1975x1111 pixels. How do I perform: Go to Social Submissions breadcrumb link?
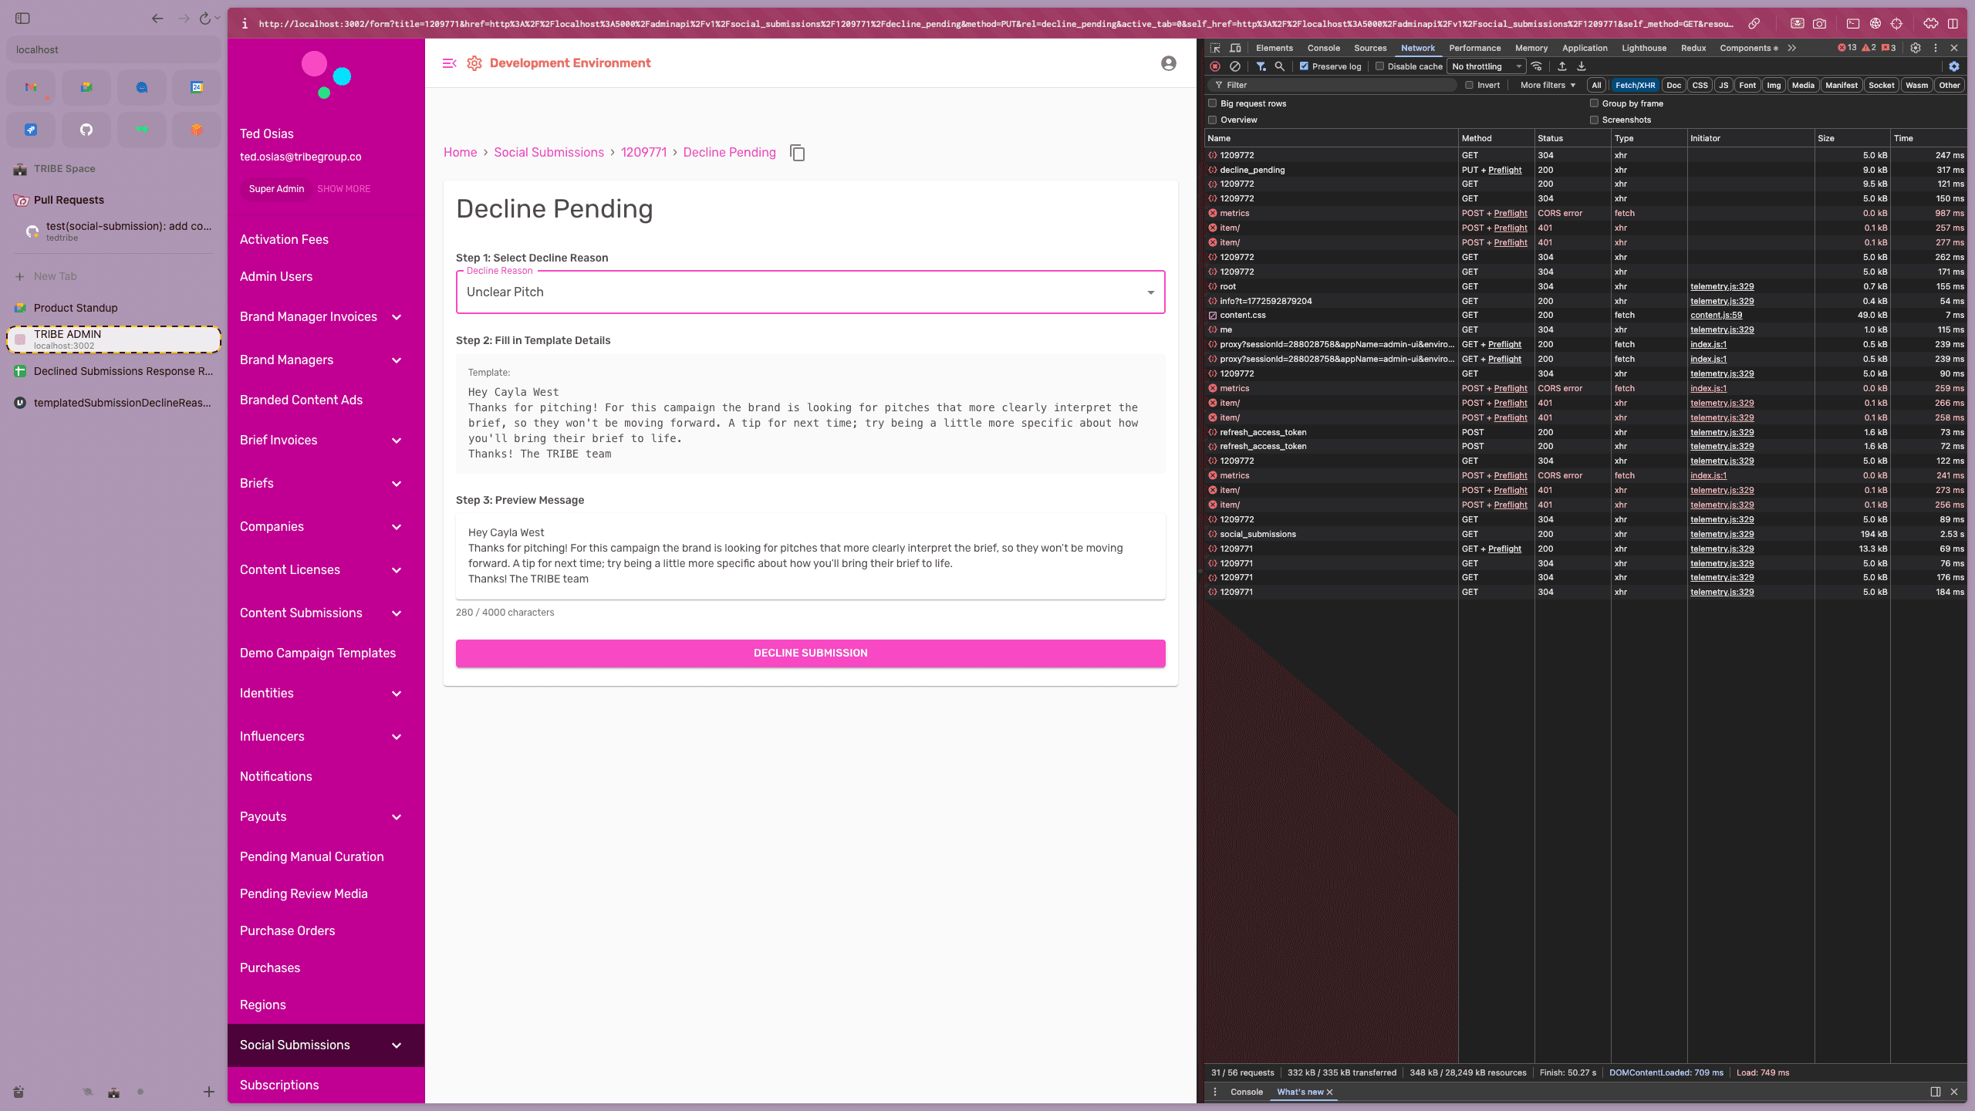pyautogui.click(x=549, y=153)
